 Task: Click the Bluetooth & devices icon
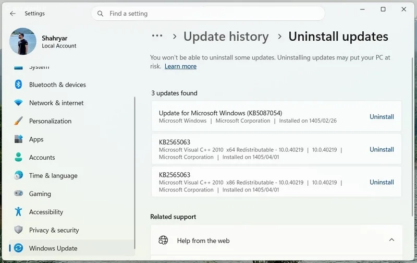[18, 85]
